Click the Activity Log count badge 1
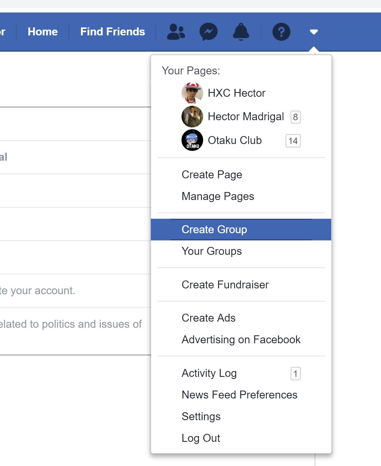 point(295,374)
